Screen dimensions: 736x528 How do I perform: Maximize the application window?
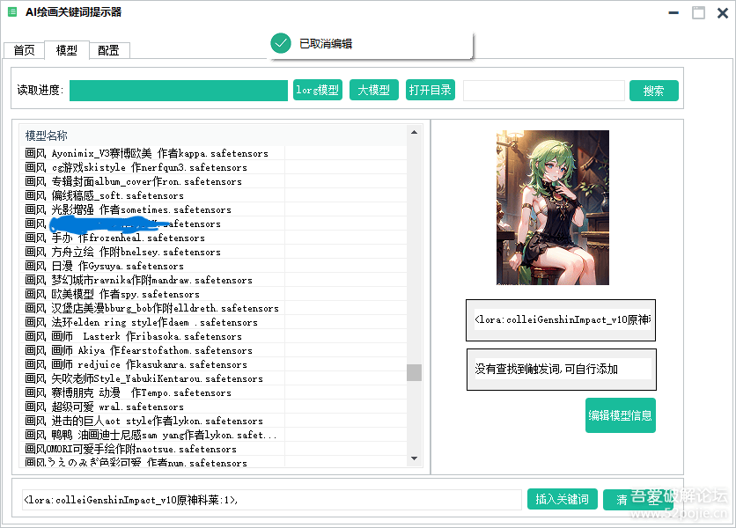(x=698, y=12)
